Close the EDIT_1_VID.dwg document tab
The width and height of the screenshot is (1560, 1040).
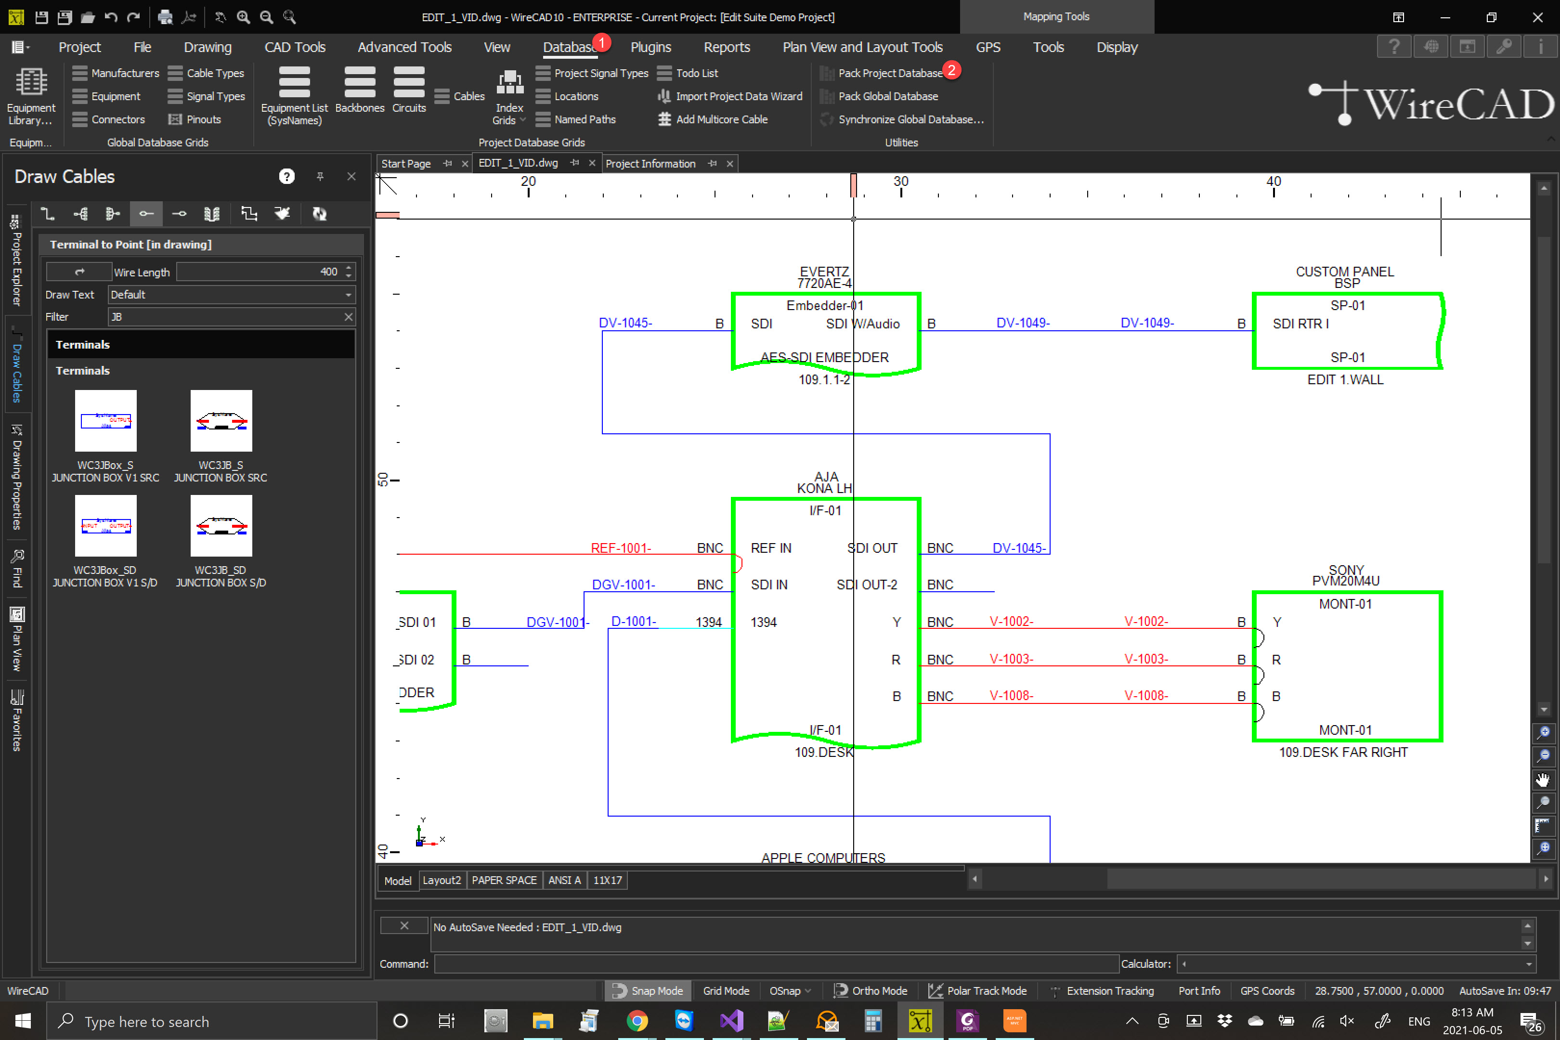[x=592, y=163]
